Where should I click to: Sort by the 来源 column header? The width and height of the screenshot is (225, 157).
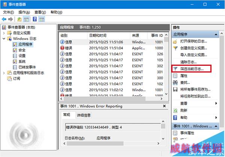[x=139, y=36]
